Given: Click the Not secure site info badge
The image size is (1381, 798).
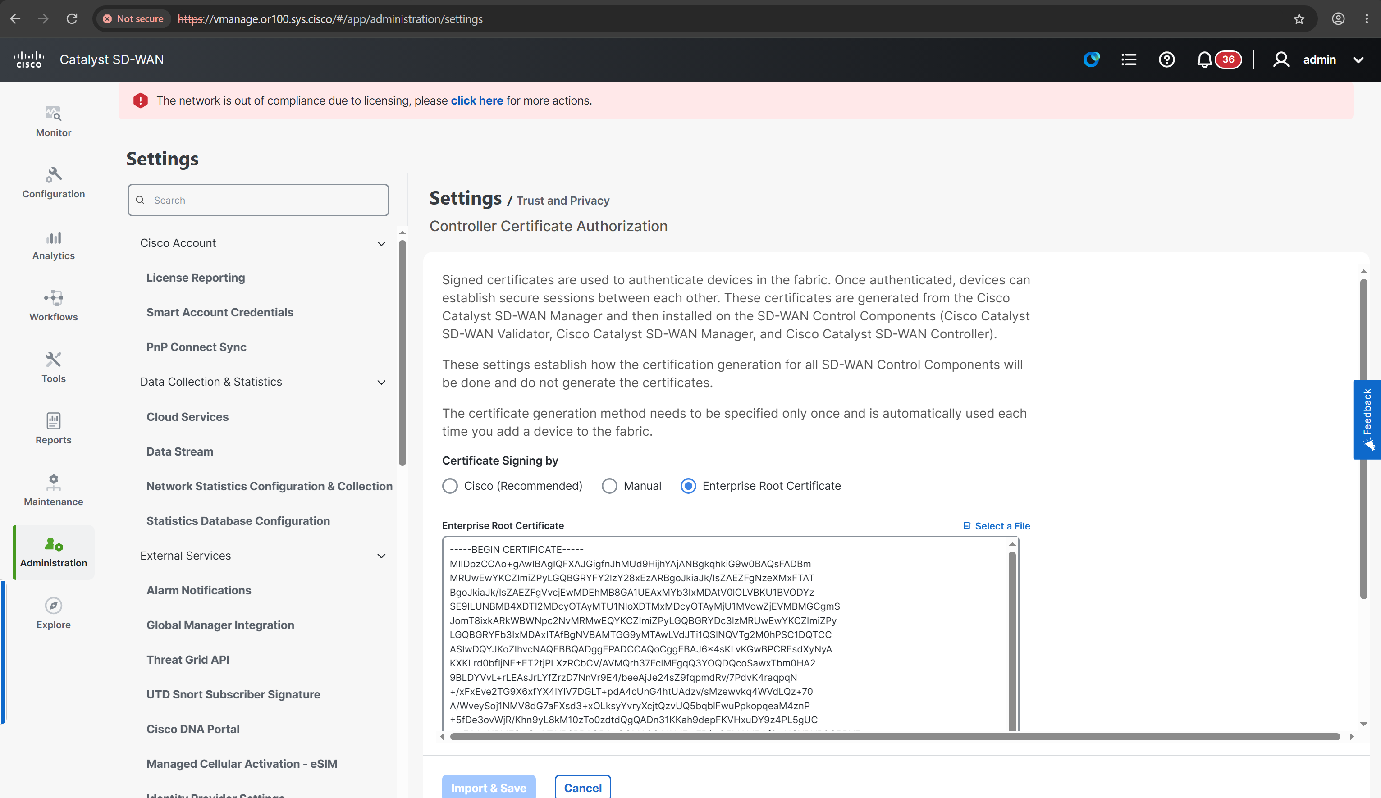Looking at the screenshot, I should coord(133,18).
